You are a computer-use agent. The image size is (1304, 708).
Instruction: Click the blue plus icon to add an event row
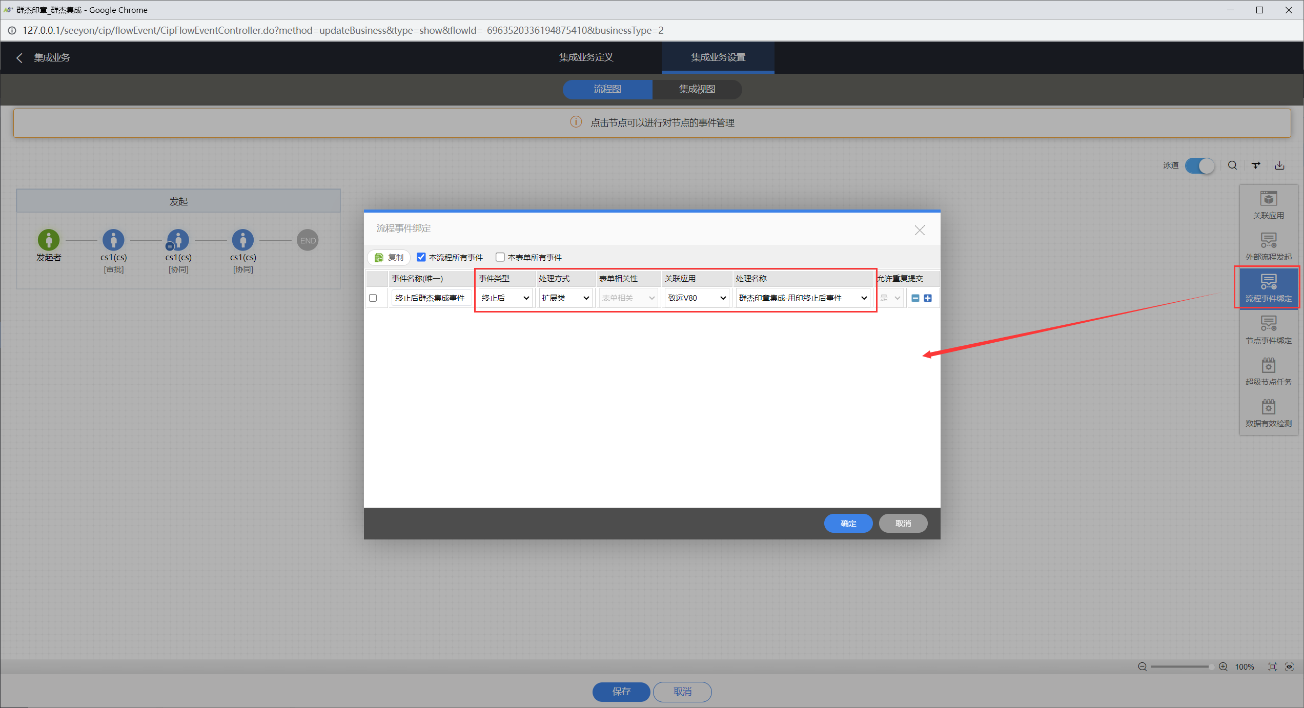click(x=928, y=298)
